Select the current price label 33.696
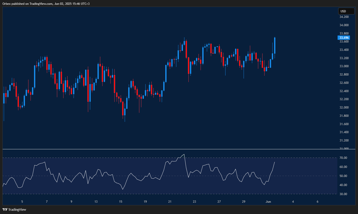This screenshot has height=214, width=358. coord(344,38)
